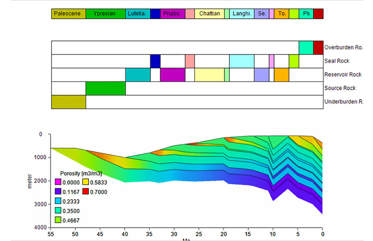Select the Seal Rock row label
Screen dimensions: 373x241
click(x=337, y=61)
